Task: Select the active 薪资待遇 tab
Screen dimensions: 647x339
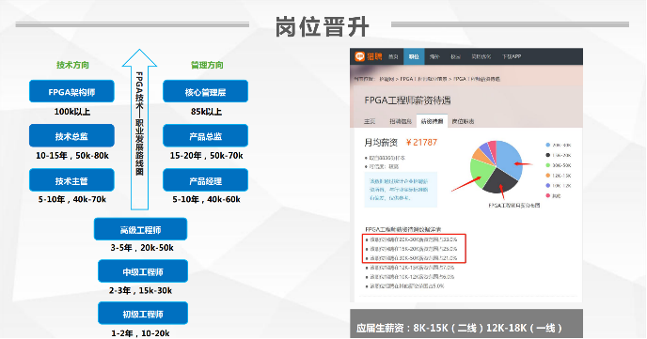Action: [x=432, y=121]
